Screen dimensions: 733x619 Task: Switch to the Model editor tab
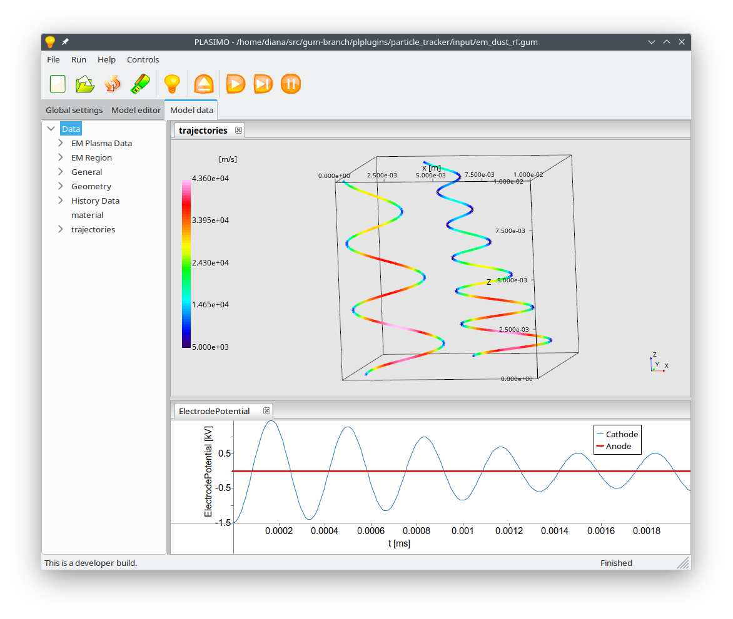tap(136, 110)
